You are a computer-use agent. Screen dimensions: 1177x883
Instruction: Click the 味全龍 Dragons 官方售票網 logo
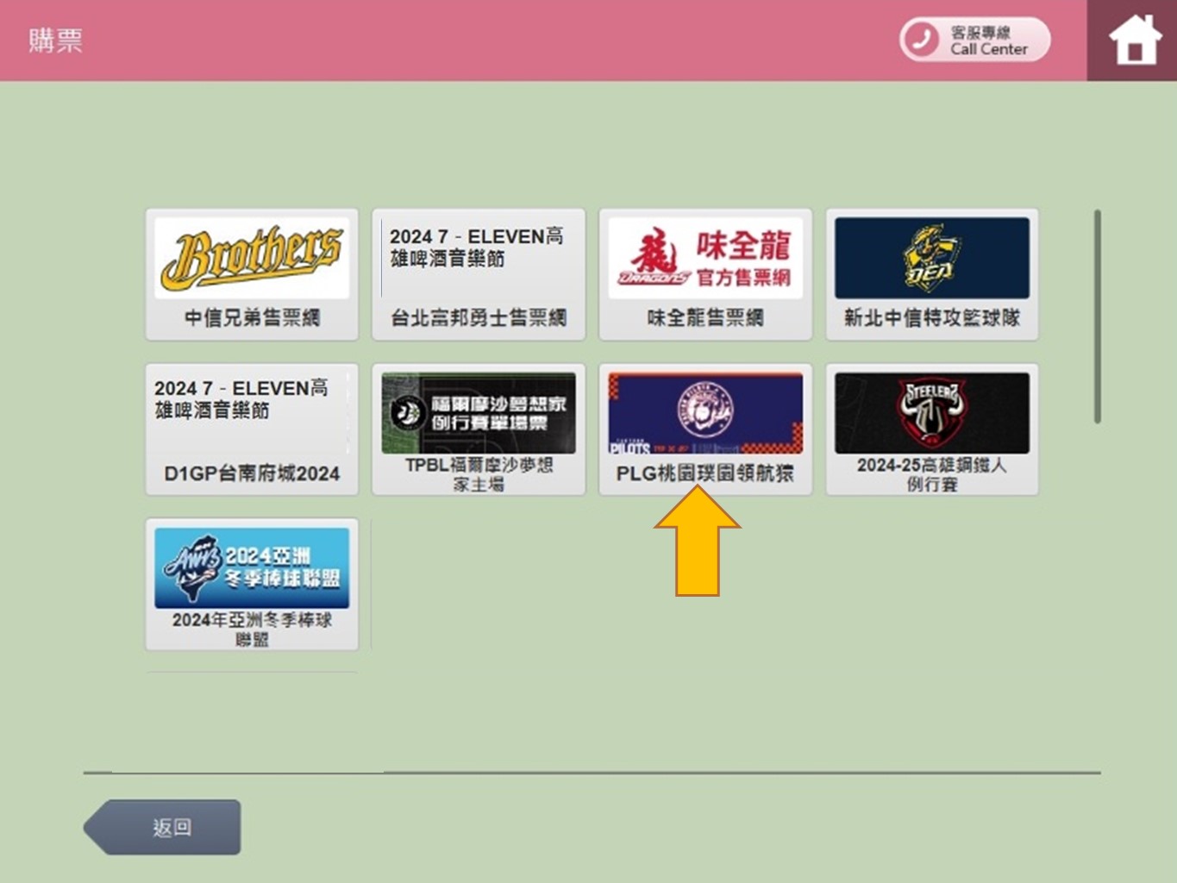click(x=705, y=258)
